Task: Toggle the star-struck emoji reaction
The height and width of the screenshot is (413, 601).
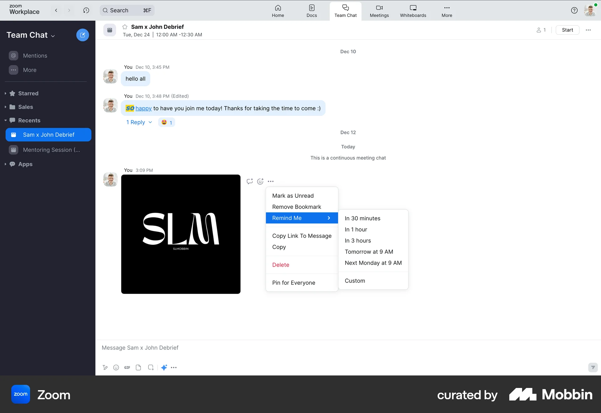Action: [167, 122]
